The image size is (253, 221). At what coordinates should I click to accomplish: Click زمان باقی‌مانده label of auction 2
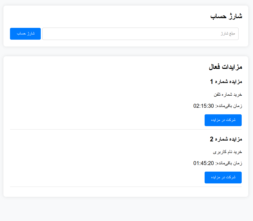pos(229,163)
